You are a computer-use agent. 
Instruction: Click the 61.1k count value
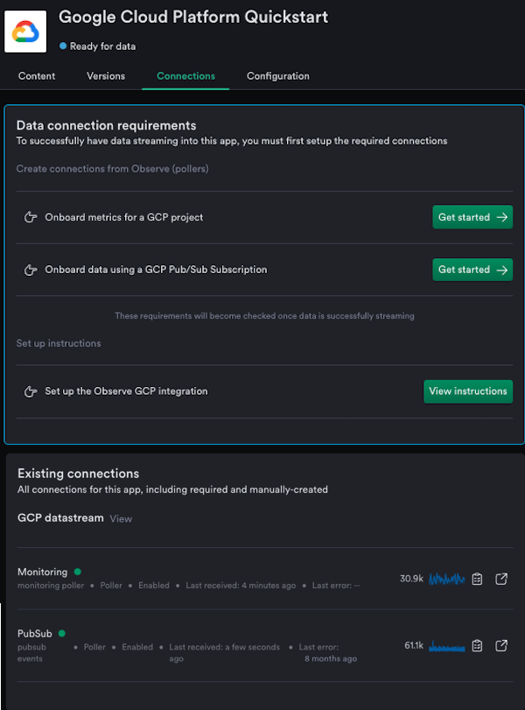[414, 645]
